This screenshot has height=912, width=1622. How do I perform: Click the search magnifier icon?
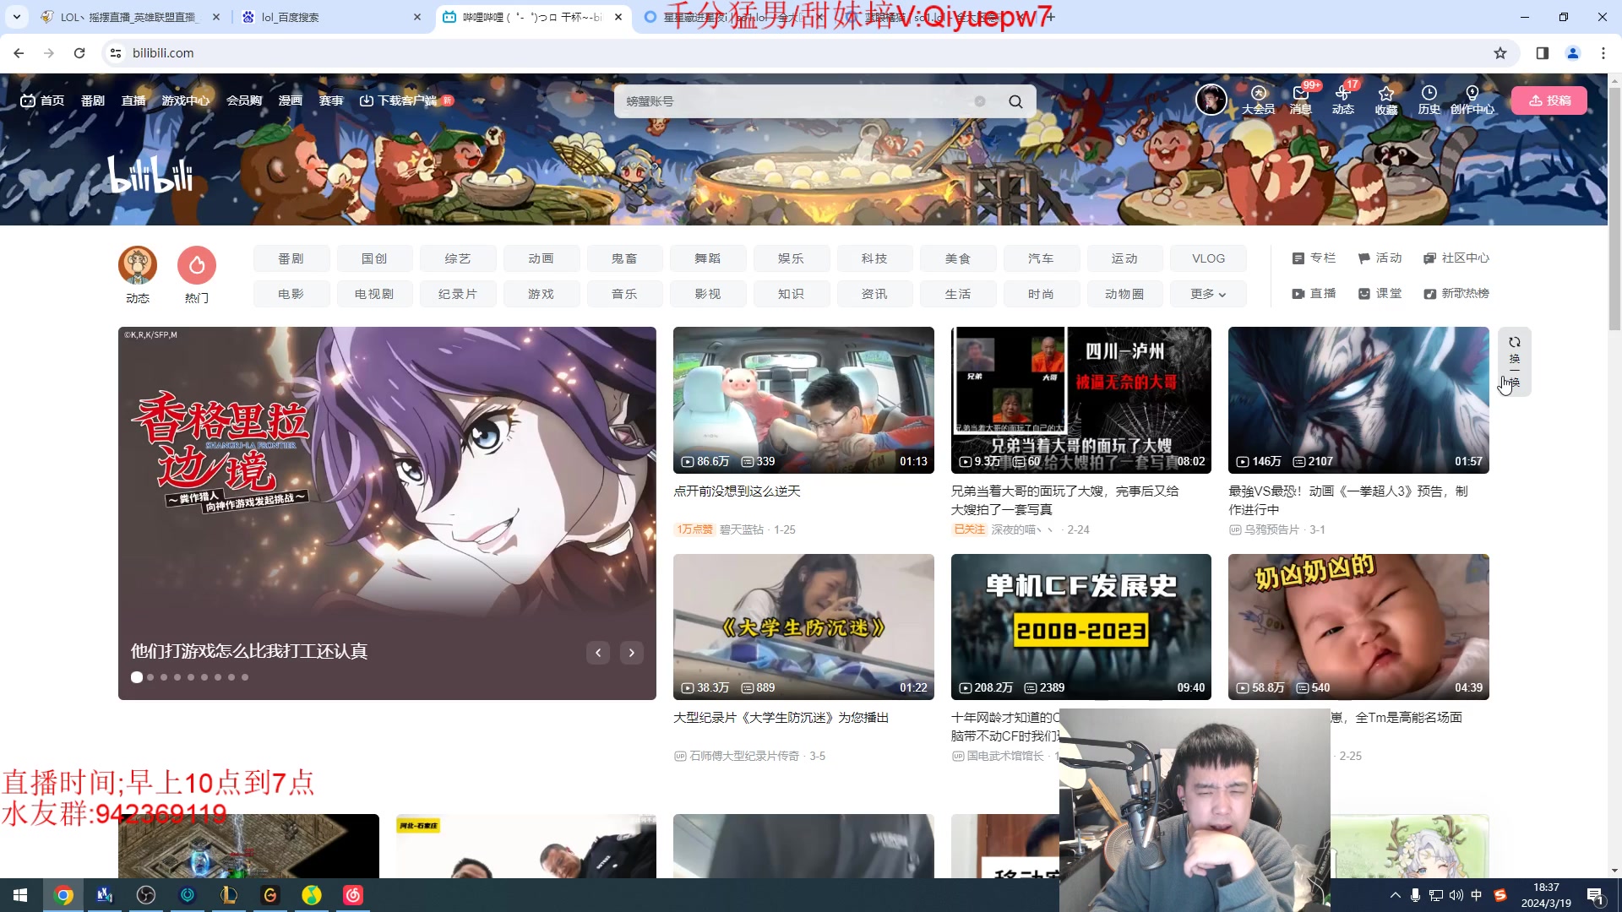coord(1015,101)
